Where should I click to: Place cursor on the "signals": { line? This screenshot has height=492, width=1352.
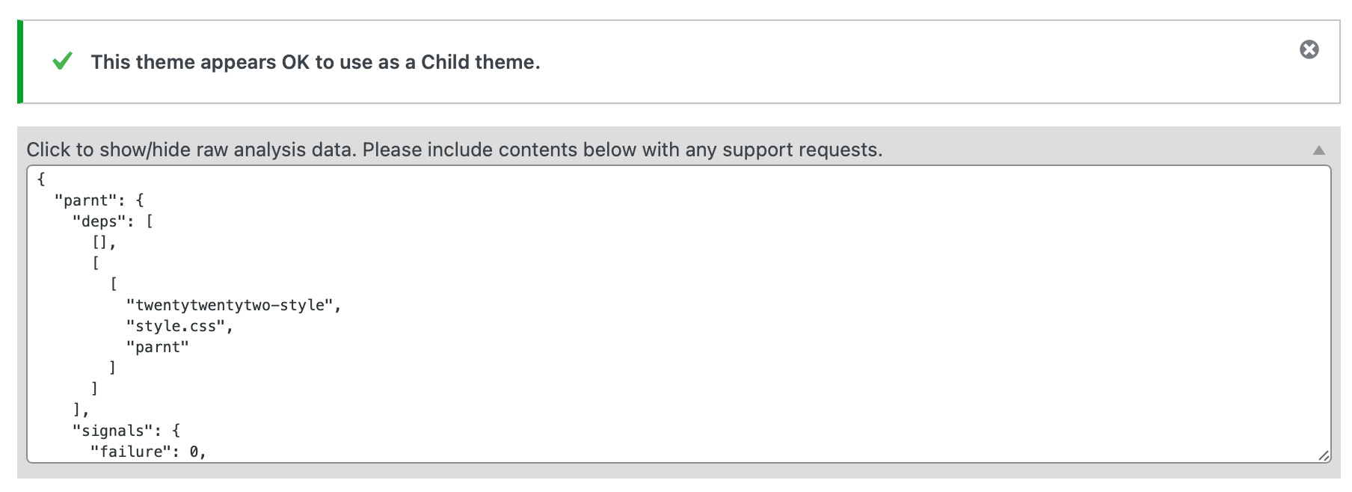coord(126,431)
